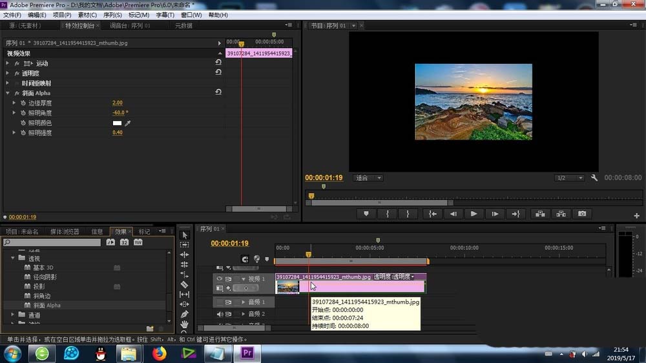Open program monitor wrench settings
The height and width of the screenshot is (363, 646).
594,178
